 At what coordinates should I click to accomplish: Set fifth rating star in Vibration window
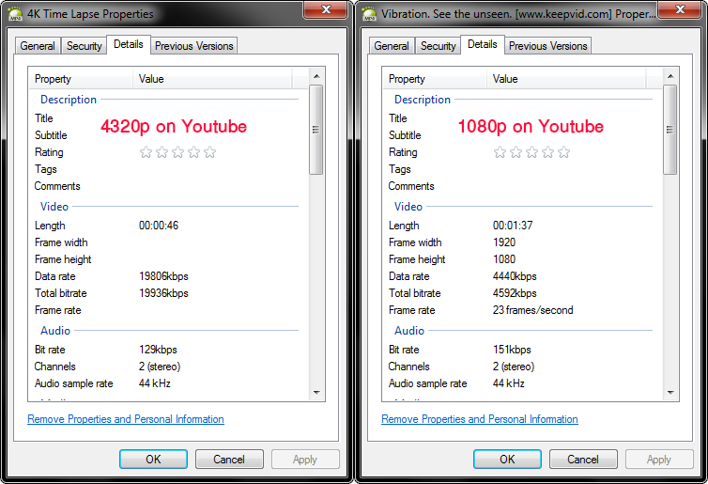click(x=563, y=152)
